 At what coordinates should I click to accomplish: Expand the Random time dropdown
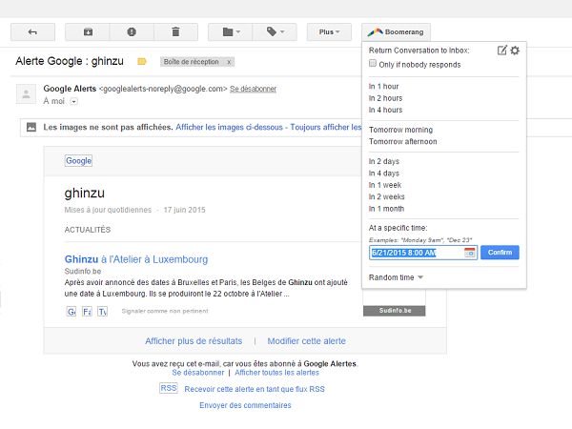point(396,277)
